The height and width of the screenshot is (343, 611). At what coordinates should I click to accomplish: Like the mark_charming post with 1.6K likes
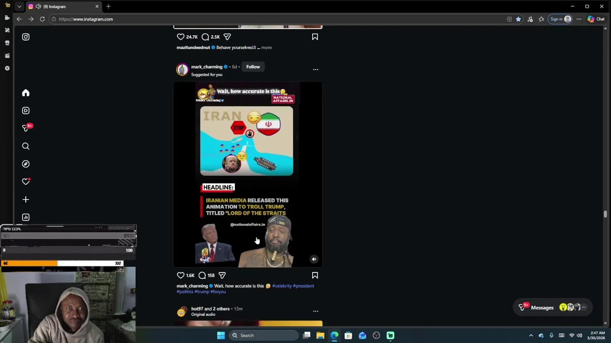pos(180,275)
